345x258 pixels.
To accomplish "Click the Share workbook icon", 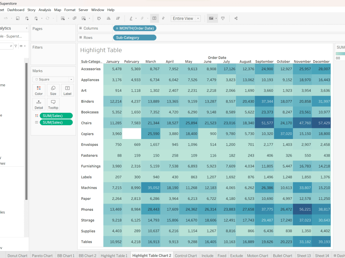I will [x=237, y=18].
